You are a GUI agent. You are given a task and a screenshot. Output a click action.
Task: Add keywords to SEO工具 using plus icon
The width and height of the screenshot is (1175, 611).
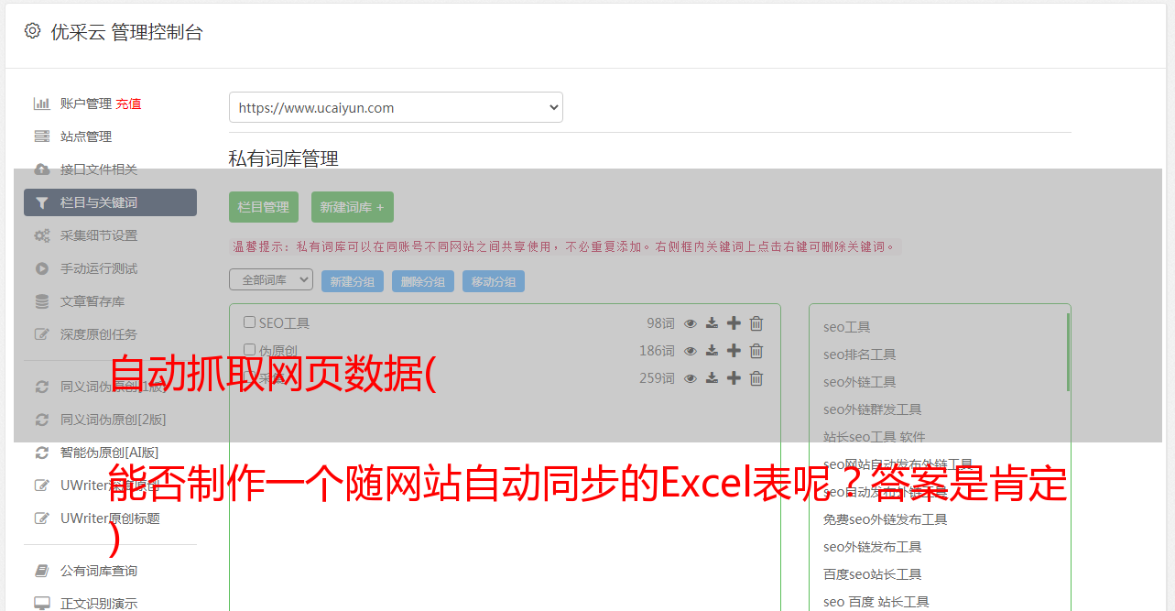click(734, 323)
